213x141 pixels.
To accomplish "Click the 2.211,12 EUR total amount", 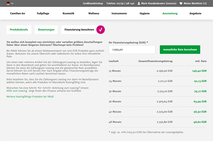I will click(165, 81).
